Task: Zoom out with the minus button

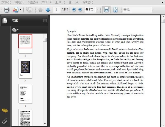Action: [x=74, y=10]
